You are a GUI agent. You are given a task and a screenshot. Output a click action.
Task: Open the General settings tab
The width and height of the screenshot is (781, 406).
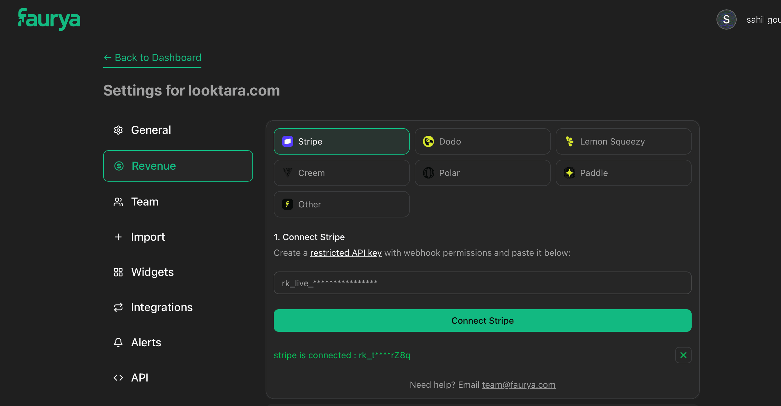pos(178,130)
